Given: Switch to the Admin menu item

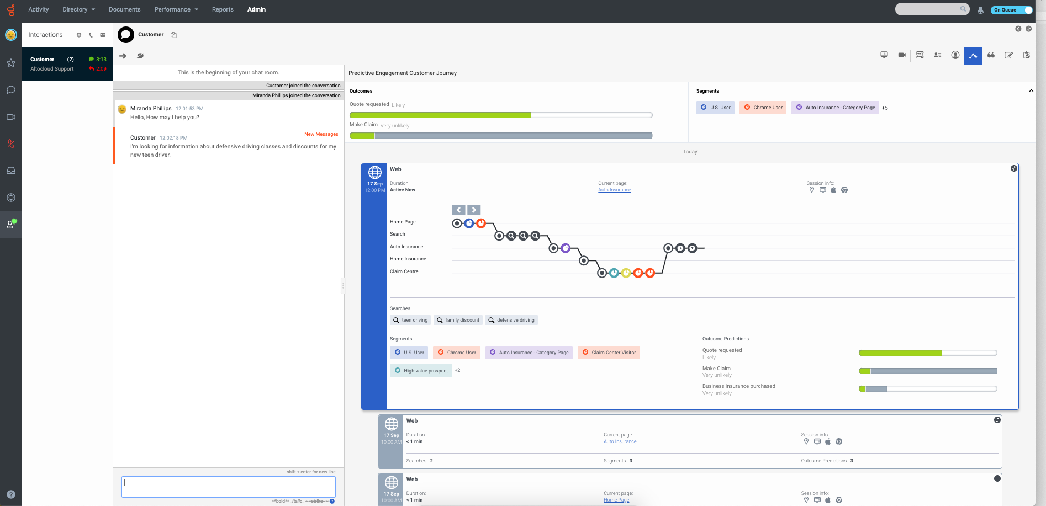Looking at the screenshot, I should click(256, 9).
